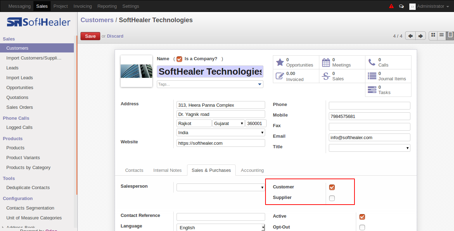Click the empty Phone input field

tap(370, 106)
